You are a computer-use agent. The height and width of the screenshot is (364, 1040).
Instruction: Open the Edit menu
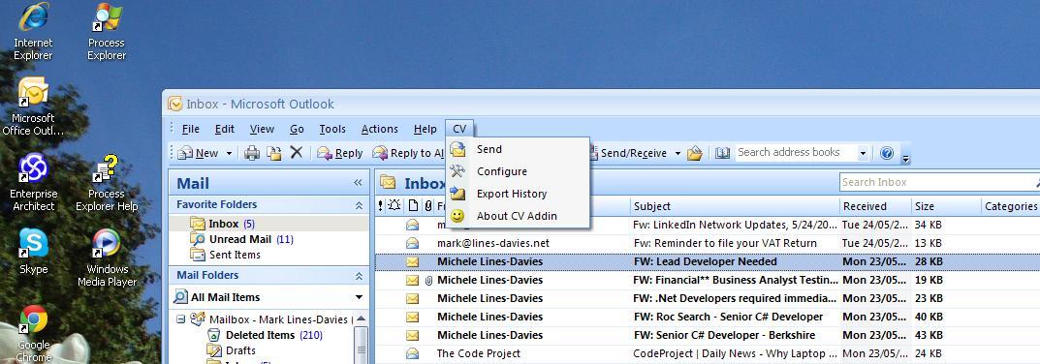pos(224,129)
